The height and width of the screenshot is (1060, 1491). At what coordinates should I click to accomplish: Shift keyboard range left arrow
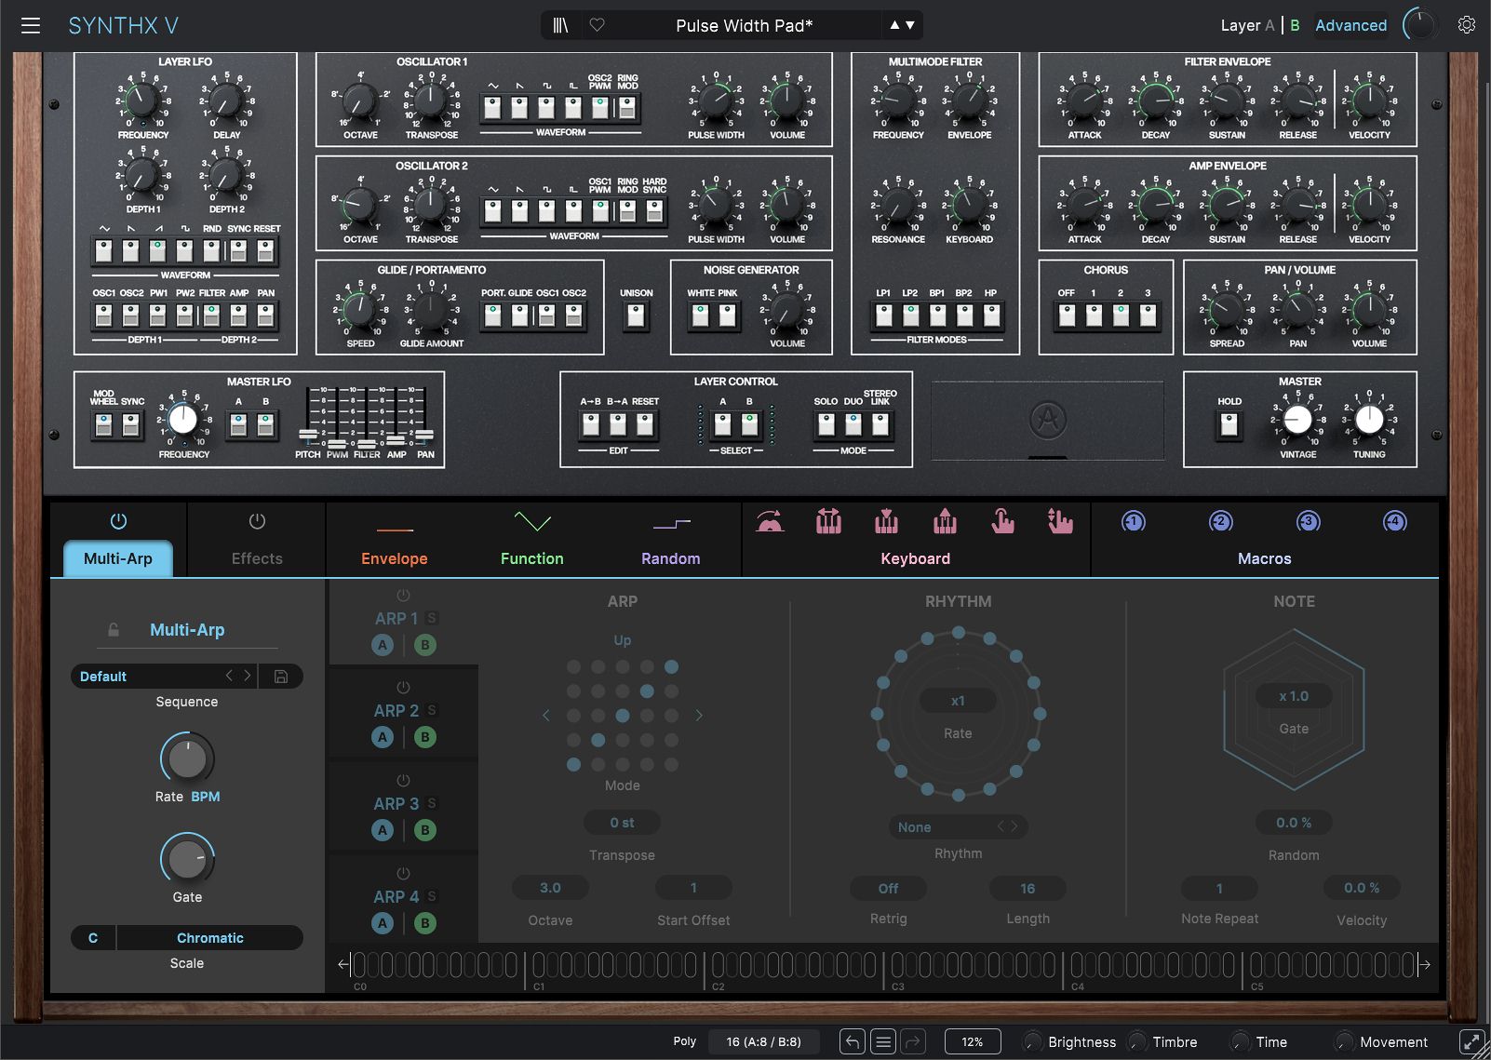(x=343, y=965)
